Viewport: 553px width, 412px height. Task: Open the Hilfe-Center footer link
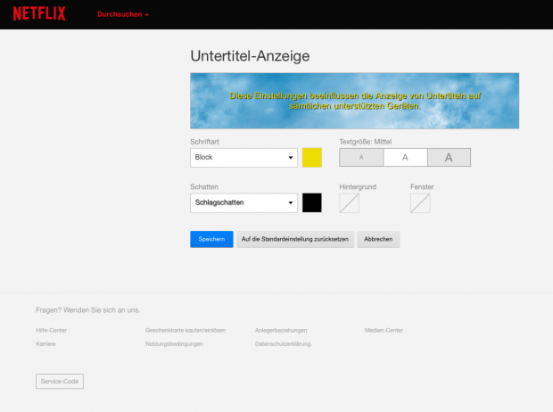point(52,330)
